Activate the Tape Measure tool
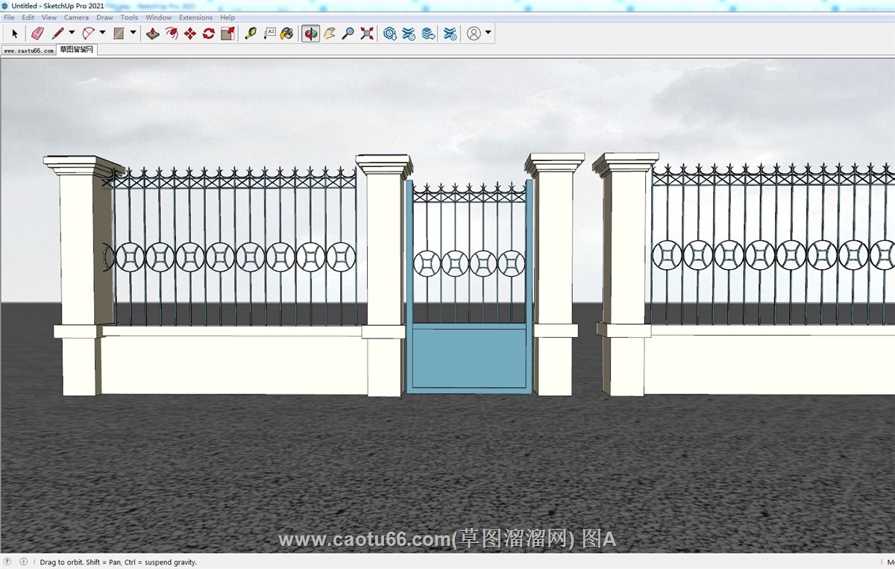This screenshot has width=895, height=569. 251,34
